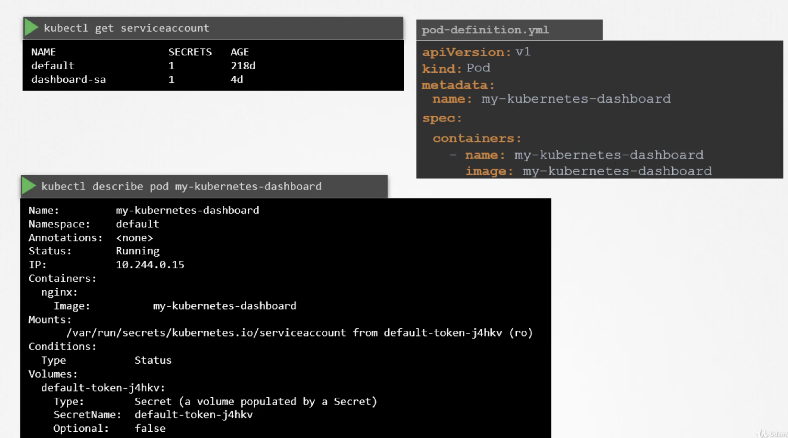Click the 'Type' conditions column
The image size is (788, 438).
click(x=53, y=361)
